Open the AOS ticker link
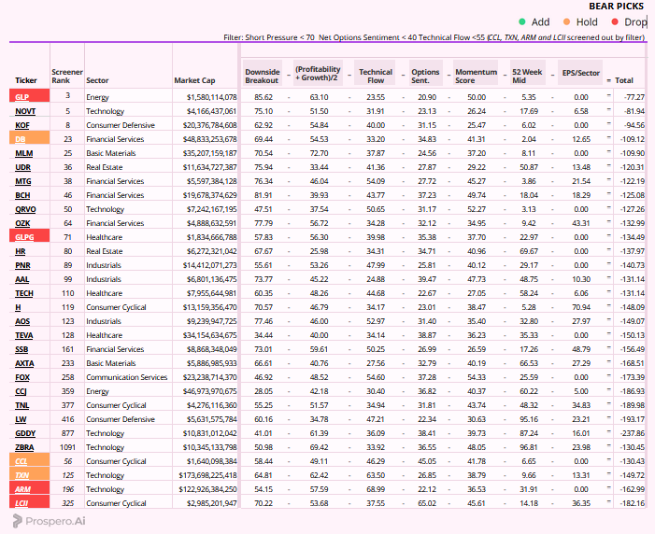655x534 pixels. tap(22, 321)
